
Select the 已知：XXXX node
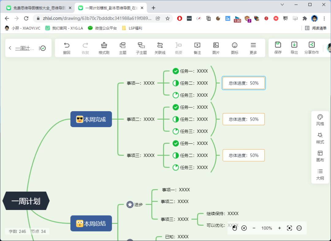click(177, 237)
